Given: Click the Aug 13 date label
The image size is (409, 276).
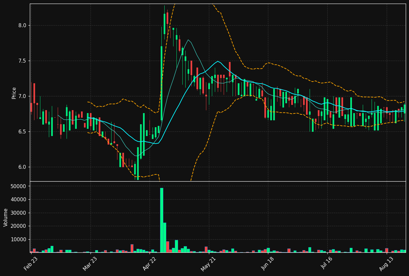Looking at the screenshot, I should click(386, 264).
